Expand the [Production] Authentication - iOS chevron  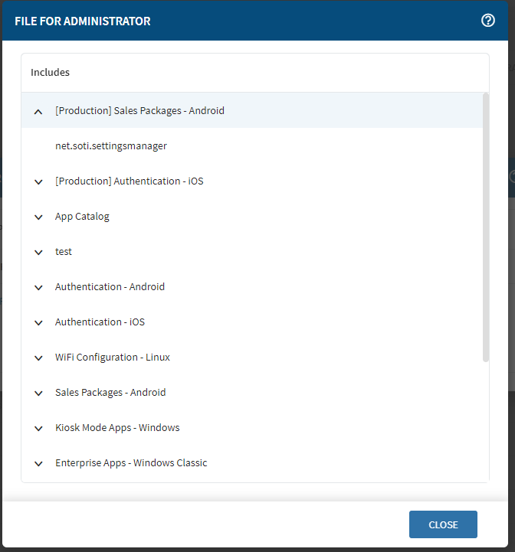click(38, 181)
